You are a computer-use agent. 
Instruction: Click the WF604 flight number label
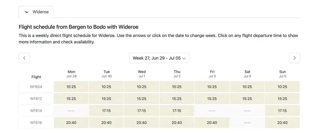[36, 87]
